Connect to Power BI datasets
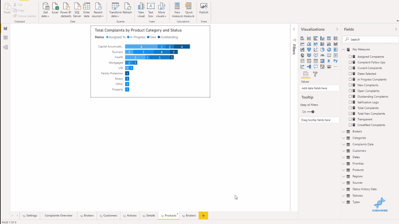The height and width of the screenshot is (224, 399). click(x=66, y=10)
